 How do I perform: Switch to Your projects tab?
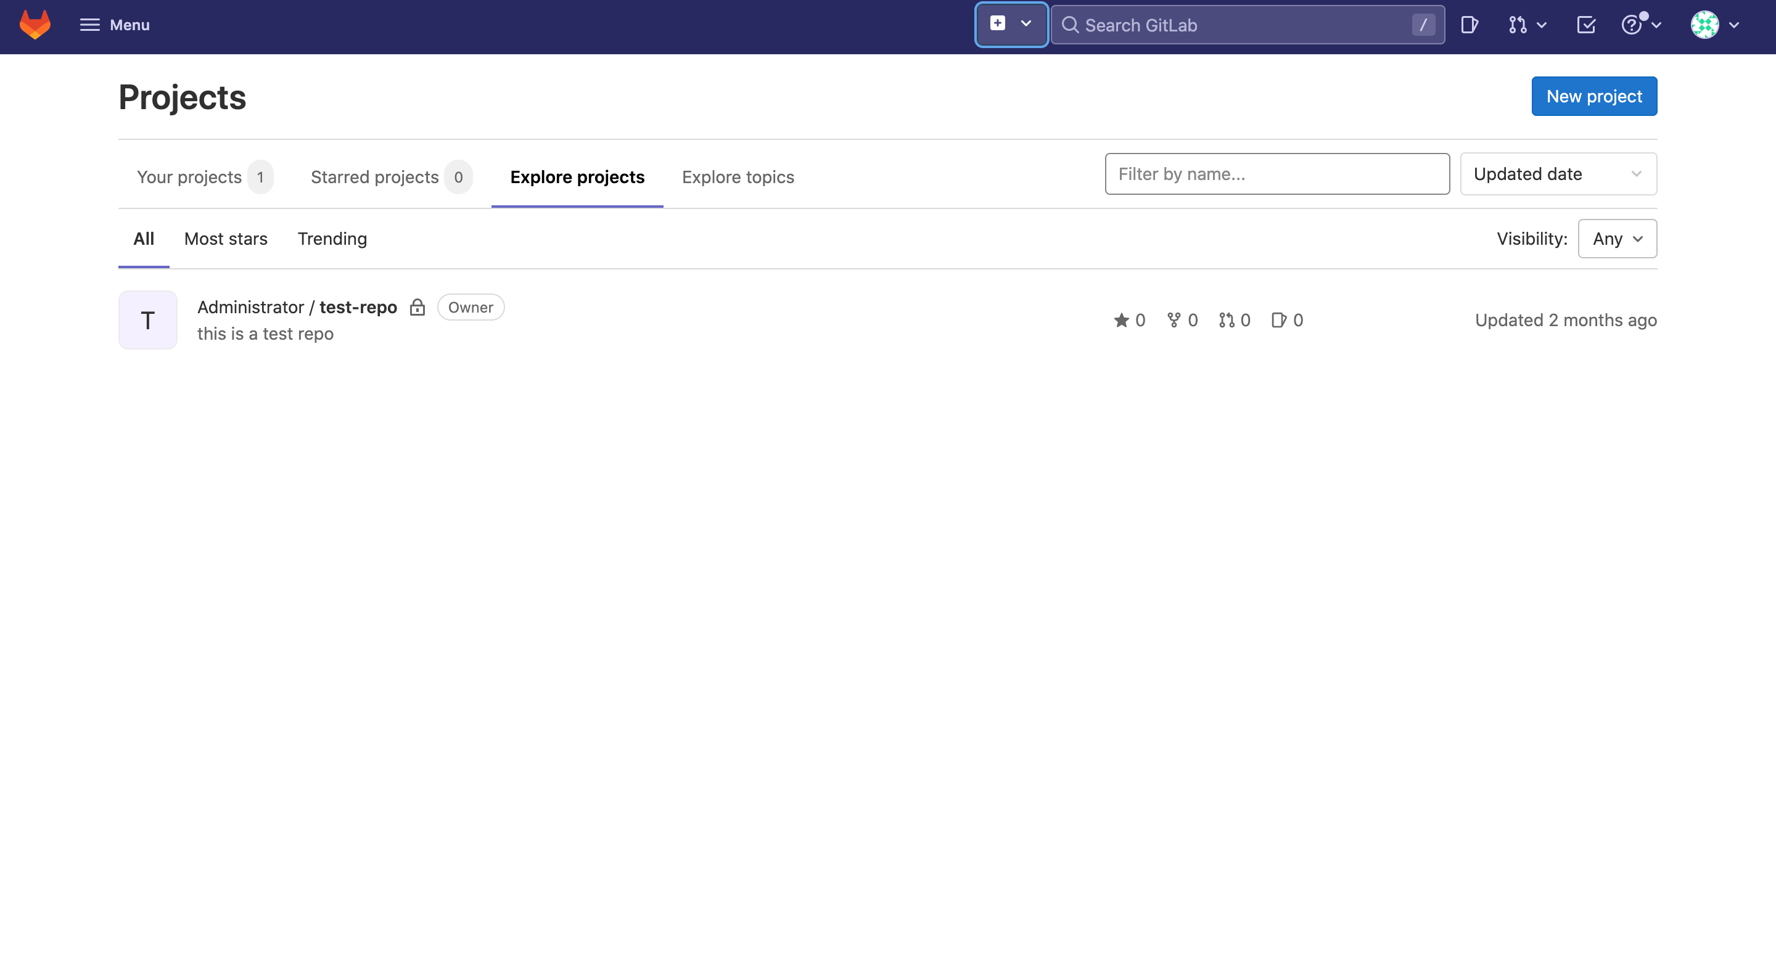pyautogui.click(x=205, y=177)
